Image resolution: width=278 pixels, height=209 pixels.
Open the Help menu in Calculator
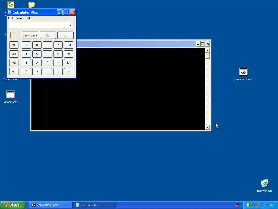28,18
